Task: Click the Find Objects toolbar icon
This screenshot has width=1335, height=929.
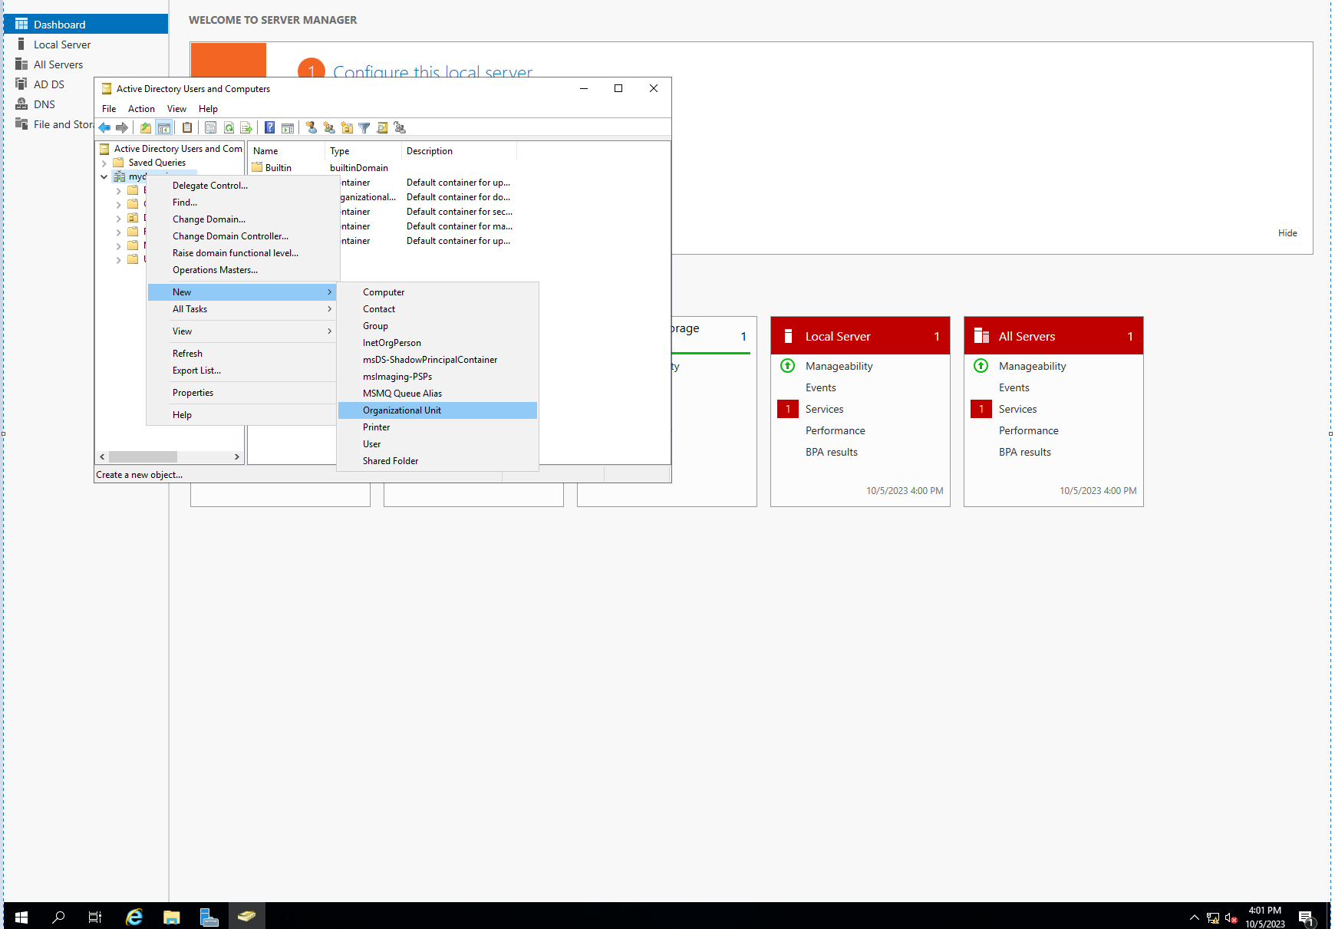Action: point(382,127)
